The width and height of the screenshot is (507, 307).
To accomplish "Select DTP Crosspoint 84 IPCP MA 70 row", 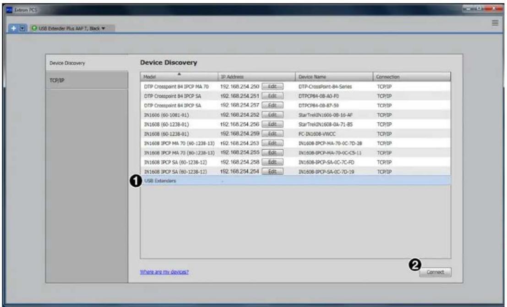I will pos(295,86).
